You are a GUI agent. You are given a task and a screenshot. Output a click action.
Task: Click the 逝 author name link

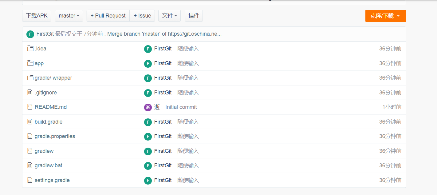[157, 107]
